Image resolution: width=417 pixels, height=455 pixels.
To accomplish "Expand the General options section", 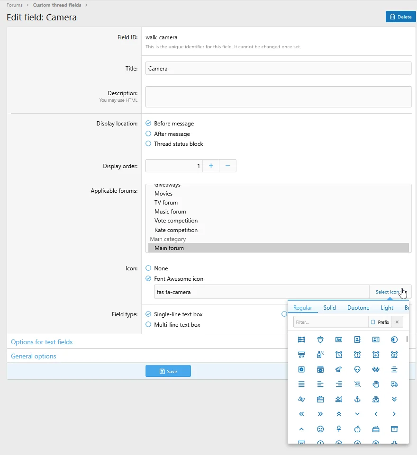I will point(33,356).
